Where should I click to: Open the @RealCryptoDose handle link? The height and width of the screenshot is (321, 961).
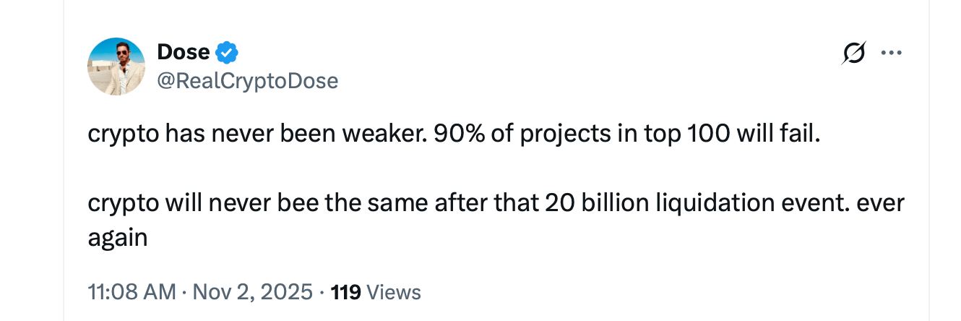click(247, 80)
